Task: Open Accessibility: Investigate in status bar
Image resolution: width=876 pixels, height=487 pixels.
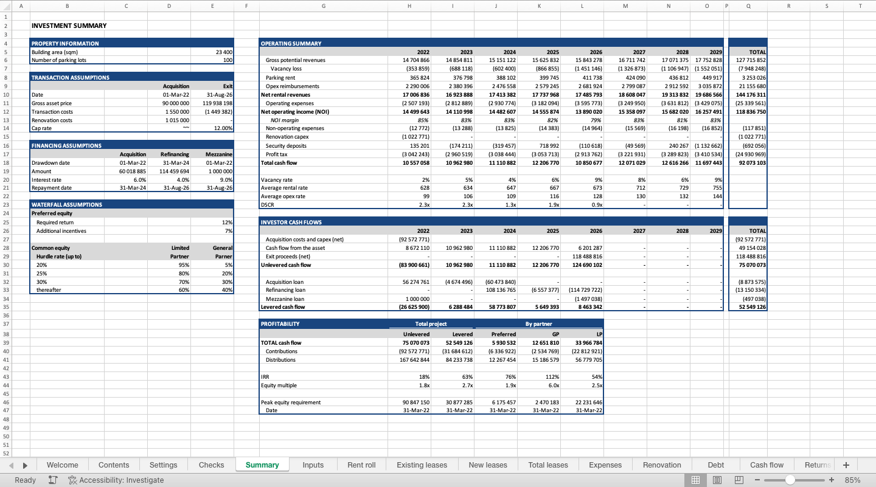Action: pyautogui.click(x=116, y=480)
